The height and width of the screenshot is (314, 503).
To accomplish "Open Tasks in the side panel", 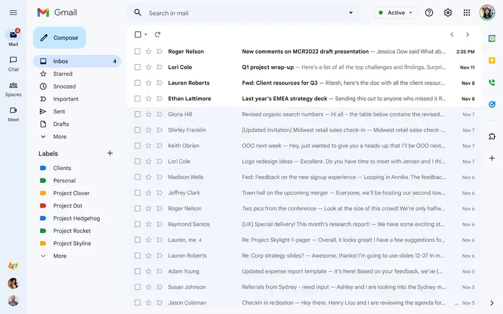I will 492,104.
